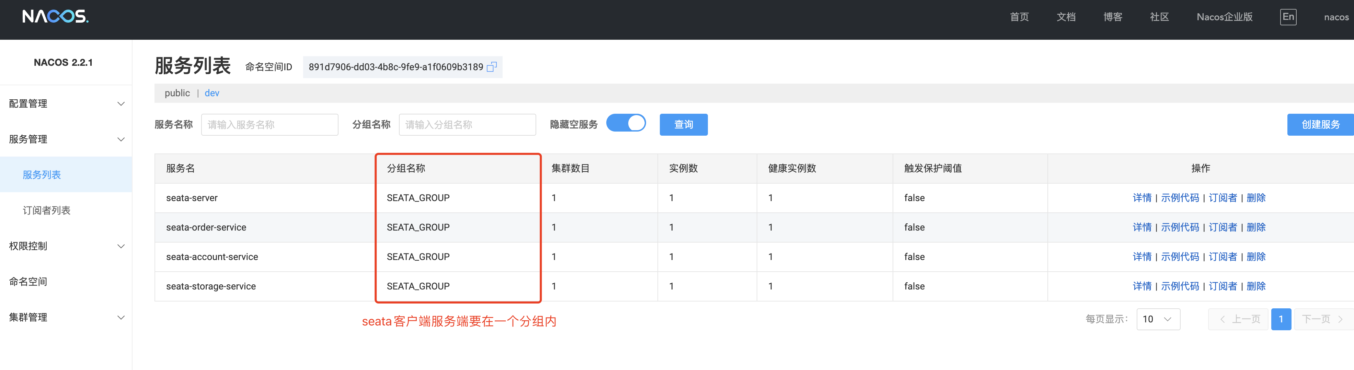Expand the 集群管理 menu
1354x370 pixels.
pyautogui.click(x=66, y=318)
